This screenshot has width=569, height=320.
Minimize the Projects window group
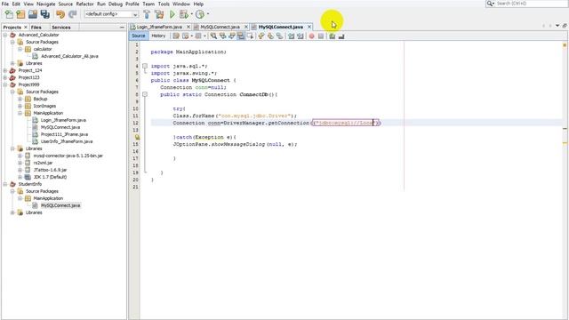122,28
